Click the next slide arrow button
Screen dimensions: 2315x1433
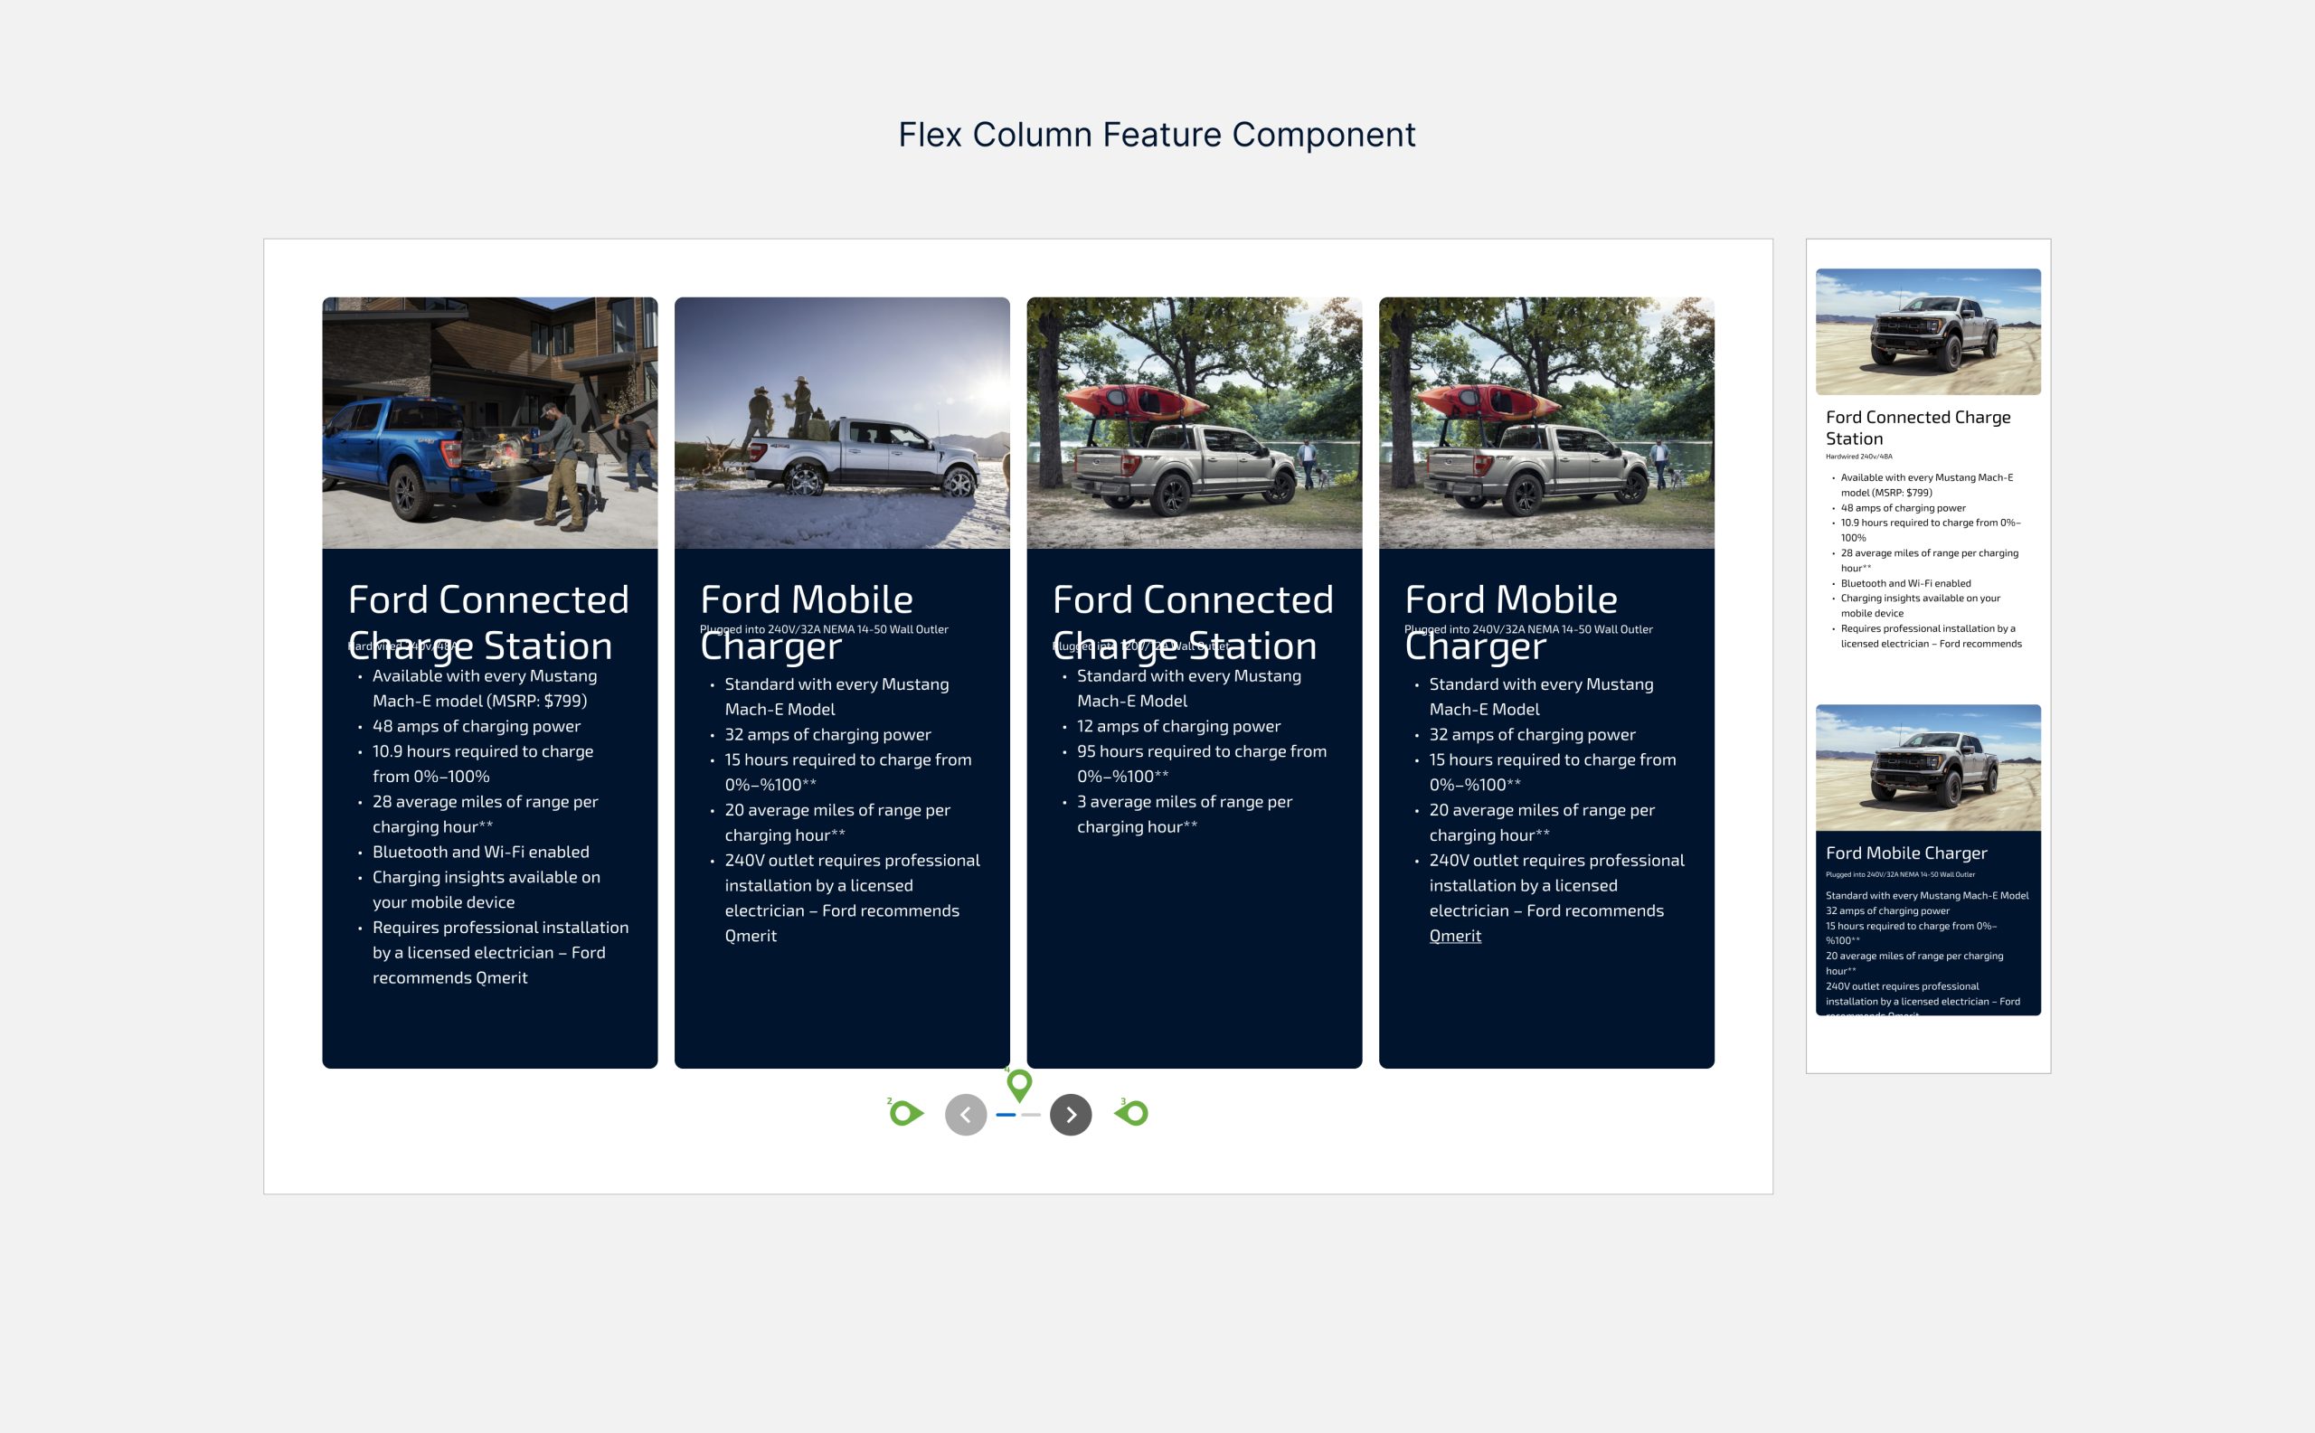point(1071,1115)
